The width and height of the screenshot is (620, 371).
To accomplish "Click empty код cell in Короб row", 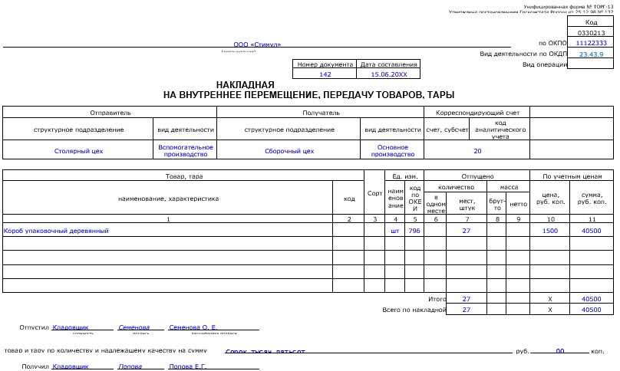I will [x=348, y=230].
